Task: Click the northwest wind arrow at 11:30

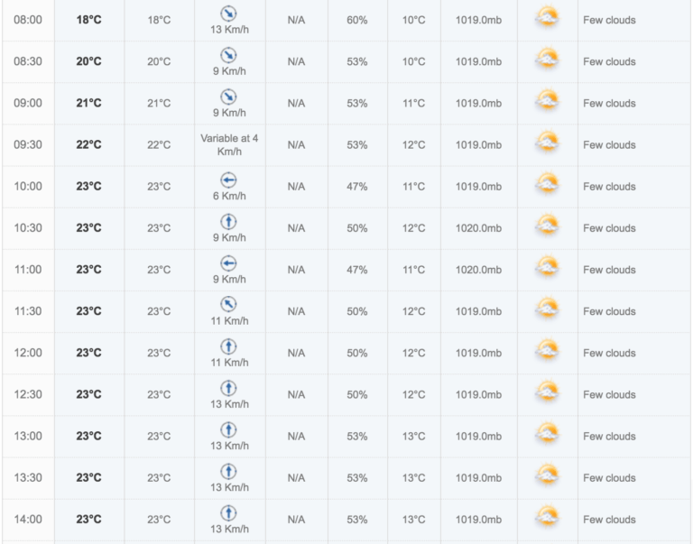Action: (228, 305)
